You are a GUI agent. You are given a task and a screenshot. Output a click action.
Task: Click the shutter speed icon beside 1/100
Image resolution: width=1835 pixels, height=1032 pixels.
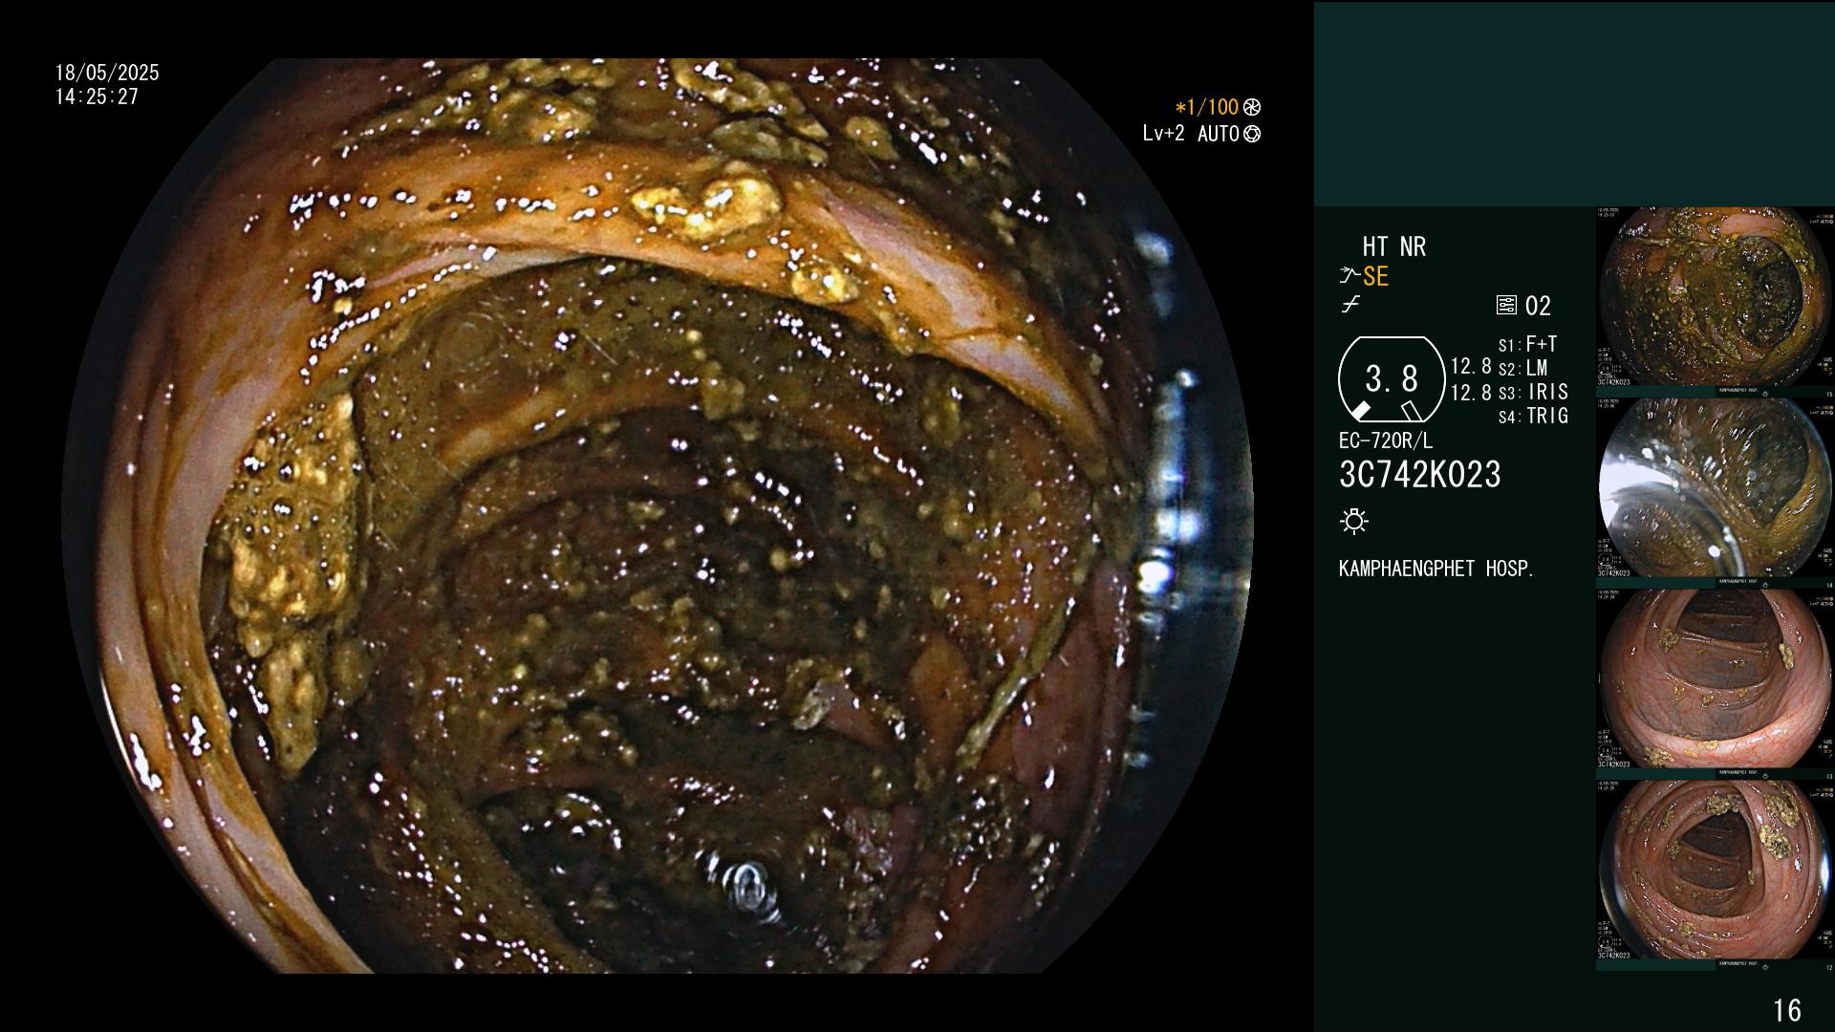pos(1252,108)
